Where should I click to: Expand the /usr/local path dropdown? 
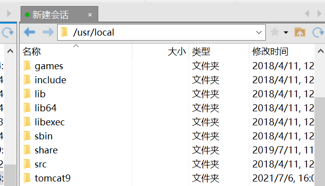click(259, 33)
